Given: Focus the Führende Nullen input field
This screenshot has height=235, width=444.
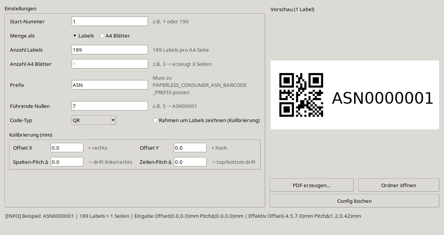Looking at the screenshot, I should tap(110, 106).
